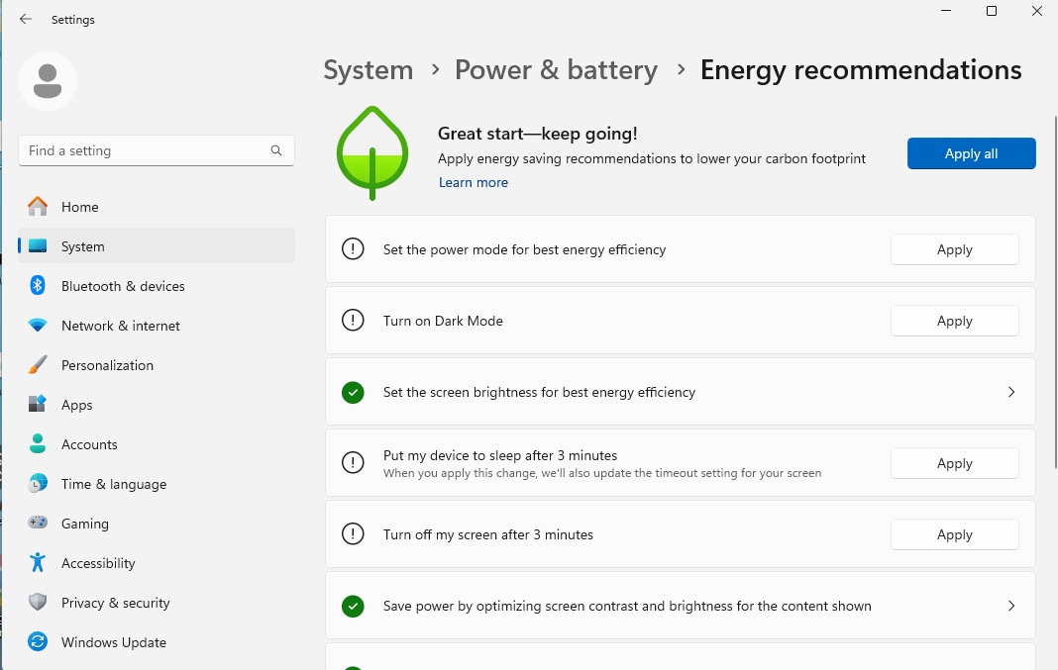Image resolution: width=1058 pixels, height=670 pixels.
Task: Open the Learn more link
Action: point(473,182)
